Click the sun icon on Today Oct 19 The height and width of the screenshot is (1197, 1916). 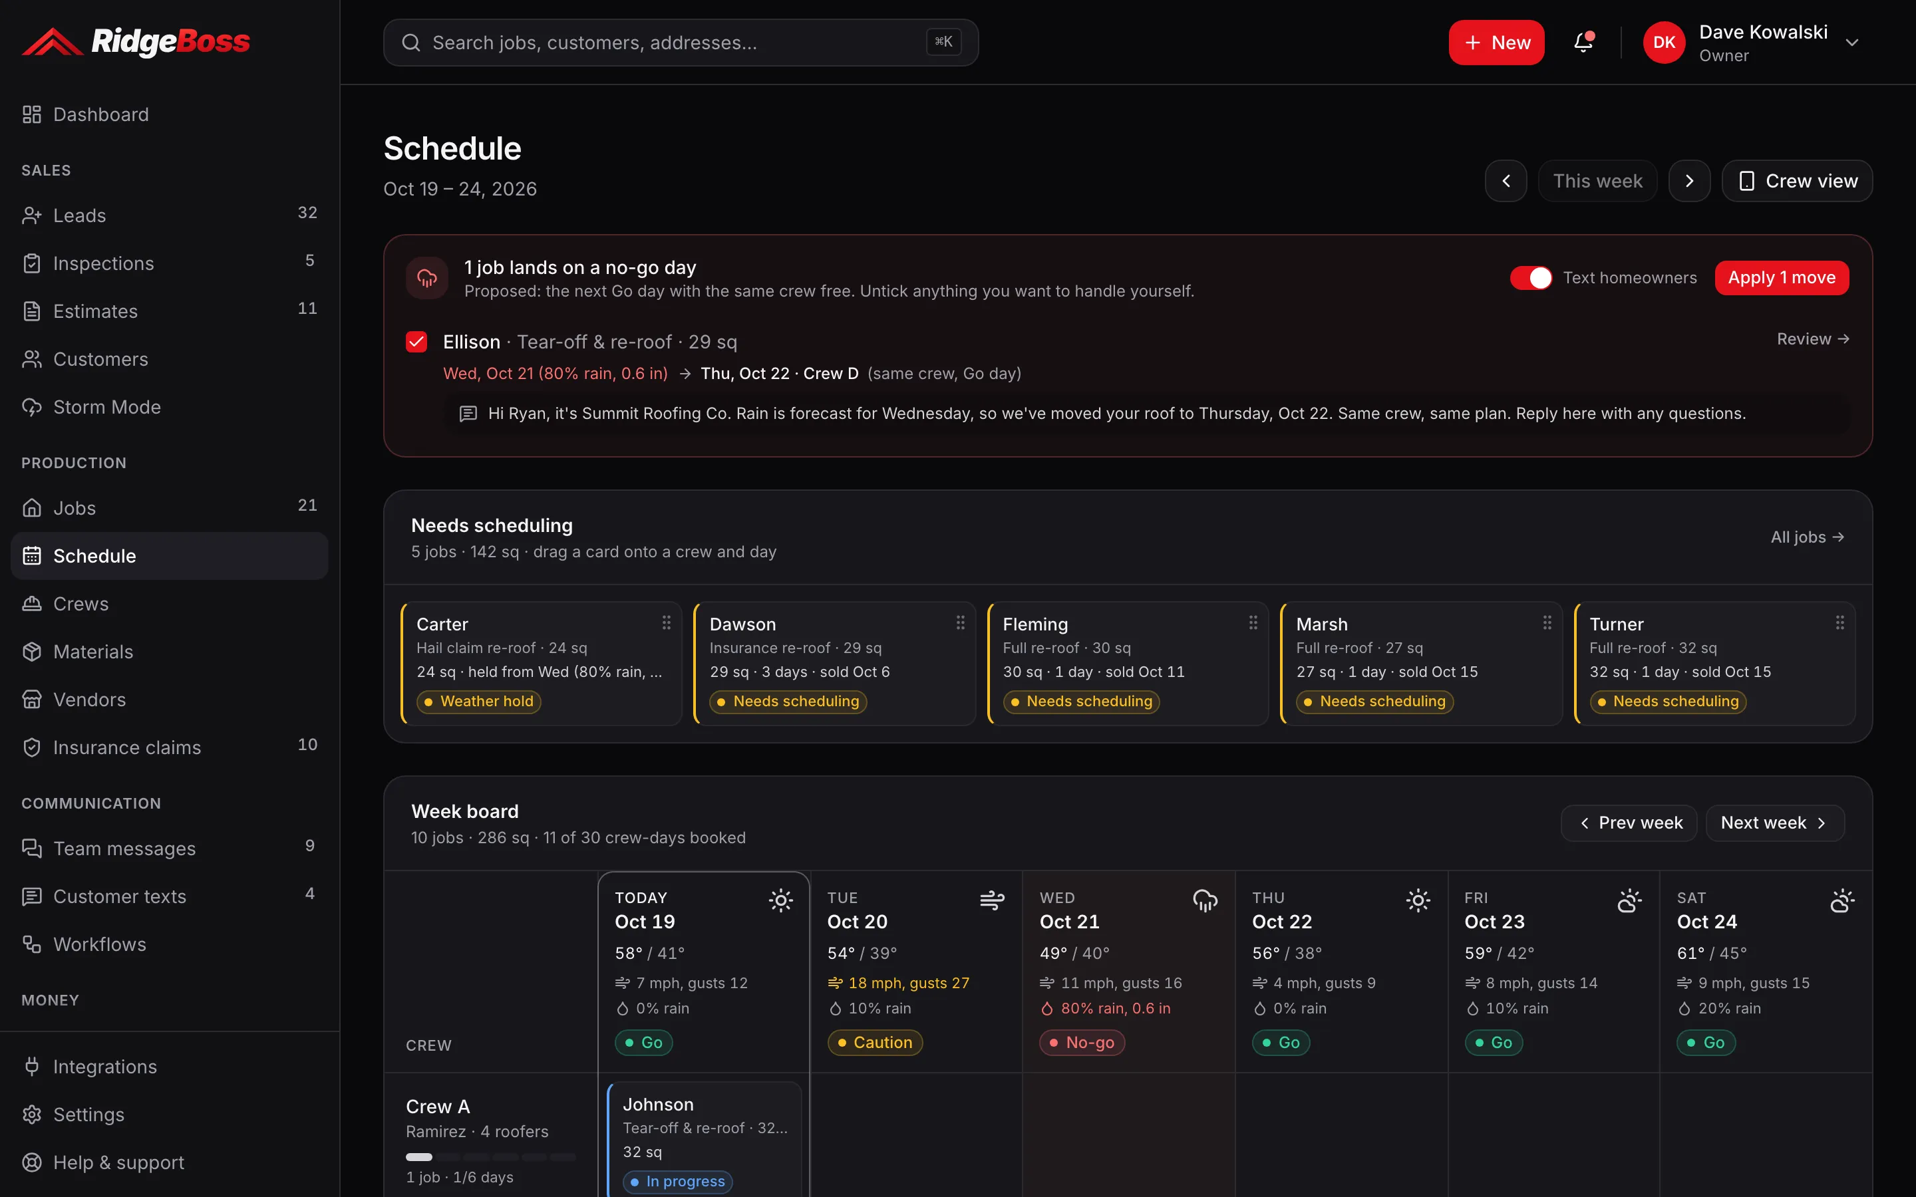pyautogui.click(x=780, y=900)
